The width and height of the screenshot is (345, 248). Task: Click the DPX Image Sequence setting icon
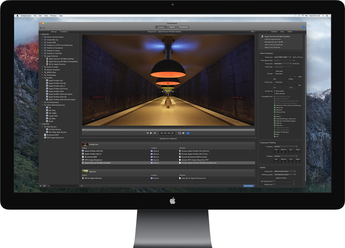pos(45,138)
